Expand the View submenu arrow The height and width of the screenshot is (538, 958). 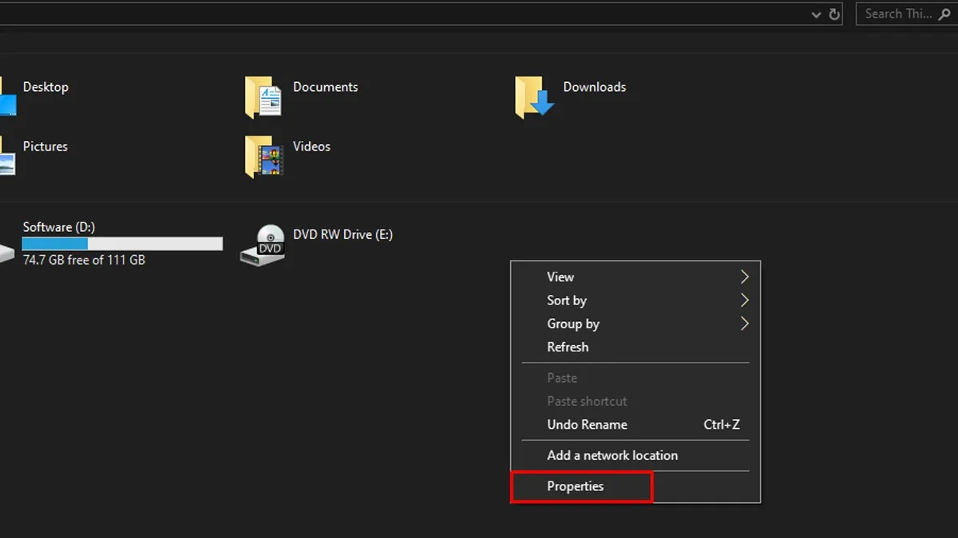[x=744, y=277]
